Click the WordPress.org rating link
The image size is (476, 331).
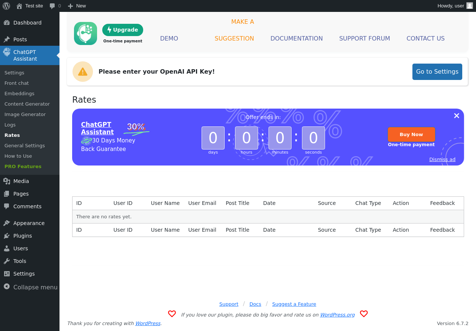337,315
